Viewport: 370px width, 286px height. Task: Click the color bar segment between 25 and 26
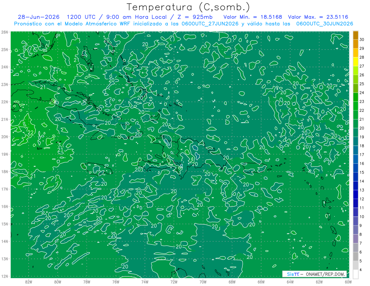pos(356,79)
